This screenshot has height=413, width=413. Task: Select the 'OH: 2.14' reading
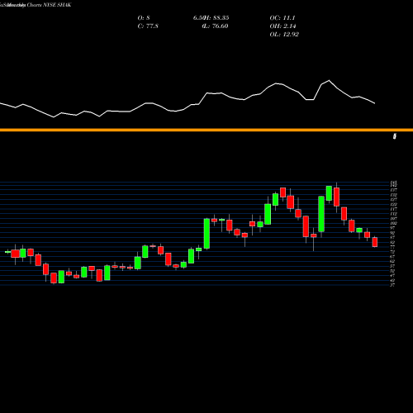(282, 26)
